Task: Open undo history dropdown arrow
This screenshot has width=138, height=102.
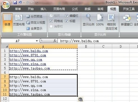Action: 24,3
